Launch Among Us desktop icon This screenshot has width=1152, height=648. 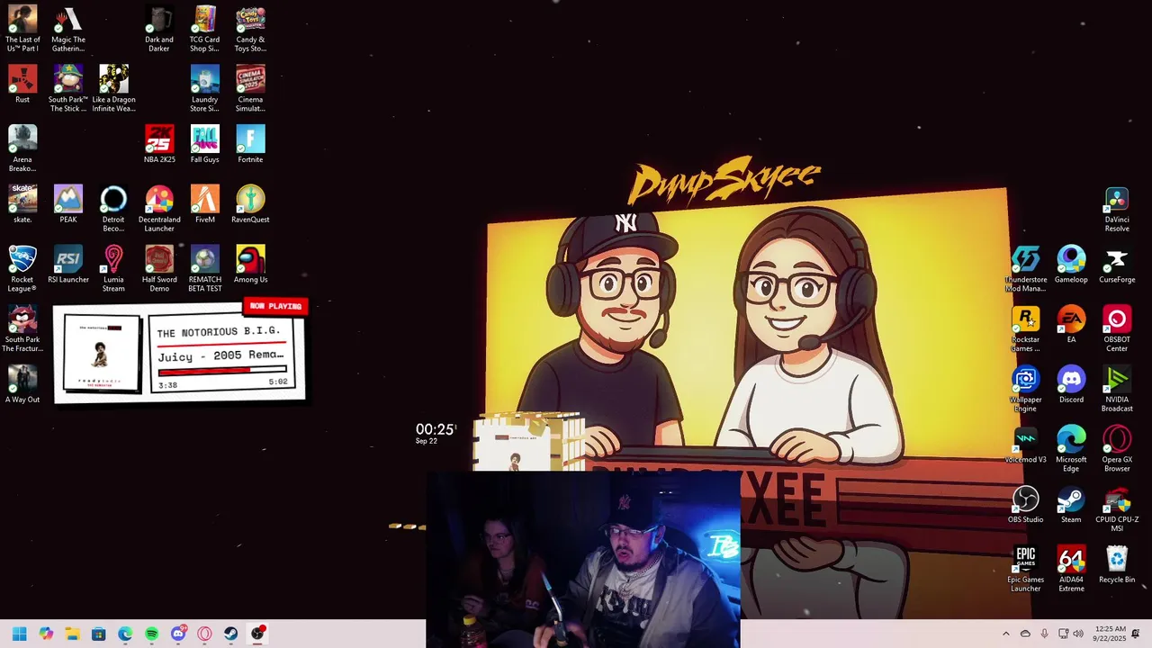click(x=250, y=264)
